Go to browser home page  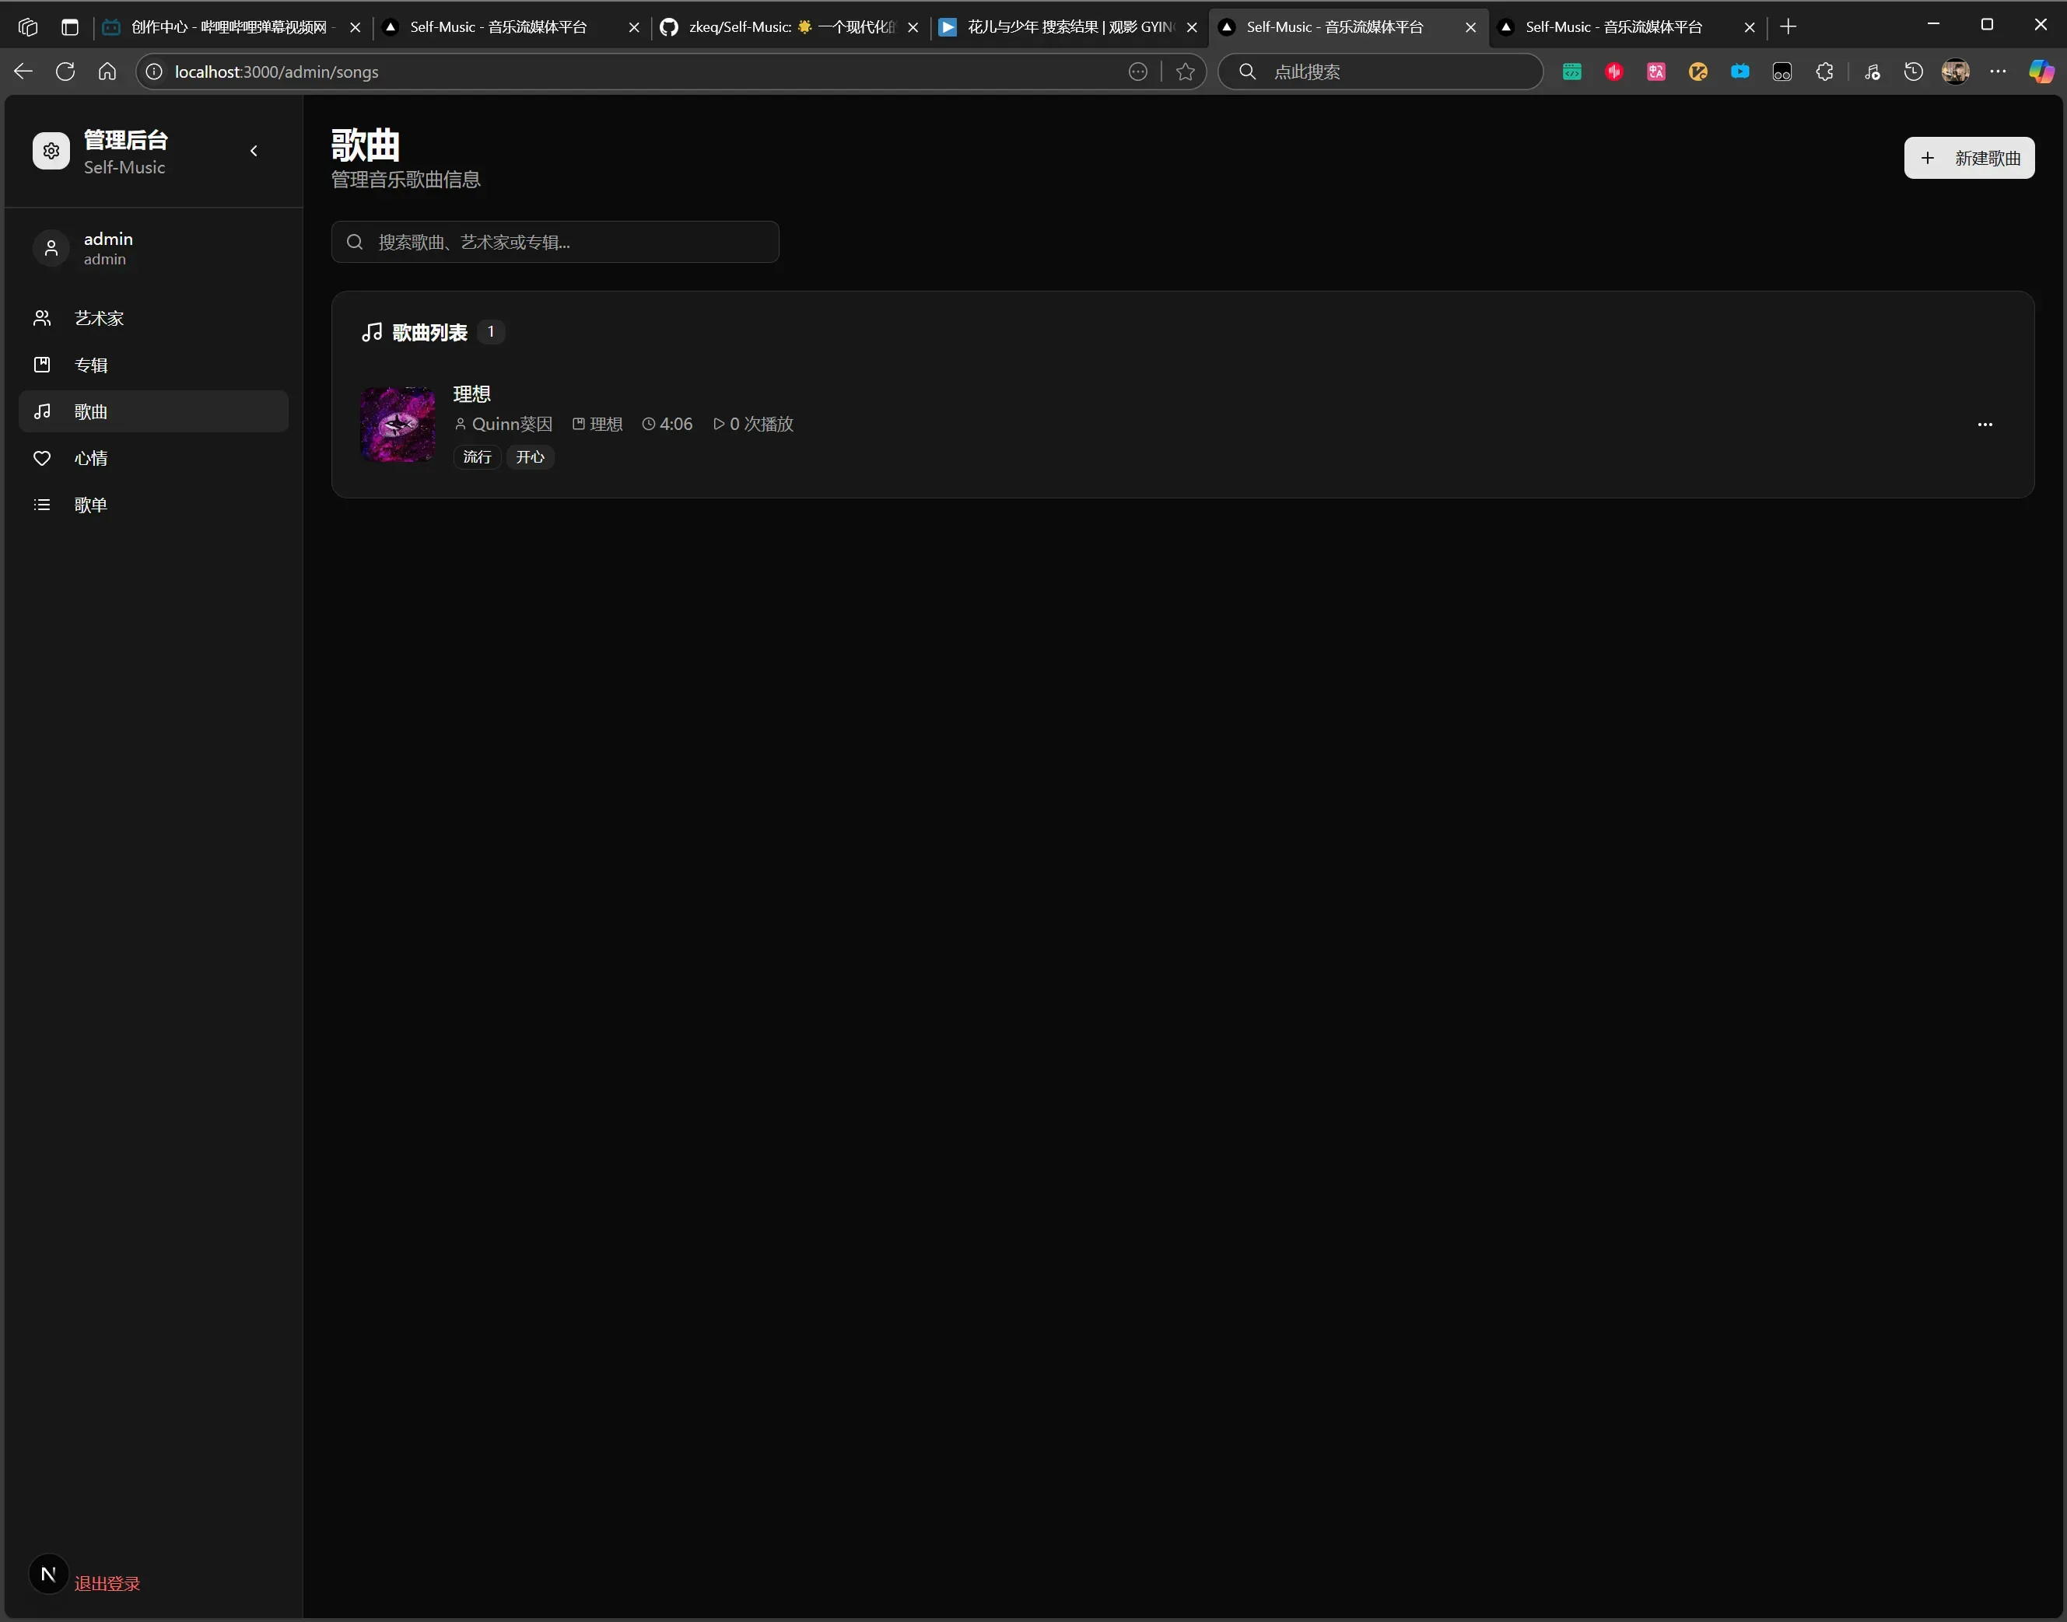(107, 72)
